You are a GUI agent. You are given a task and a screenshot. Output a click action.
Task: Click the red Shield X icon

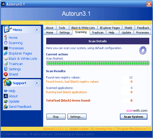[6, 74]
